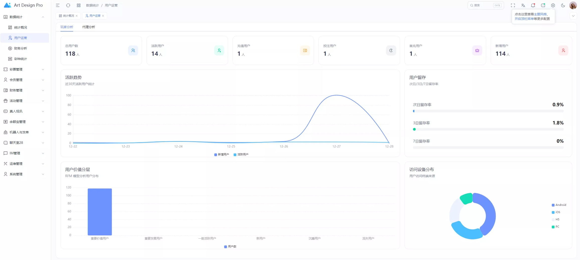The height and width of the screenshot is (260, 580).
Task: Open the language translation switcher
Action: click(x=523, y=5)
